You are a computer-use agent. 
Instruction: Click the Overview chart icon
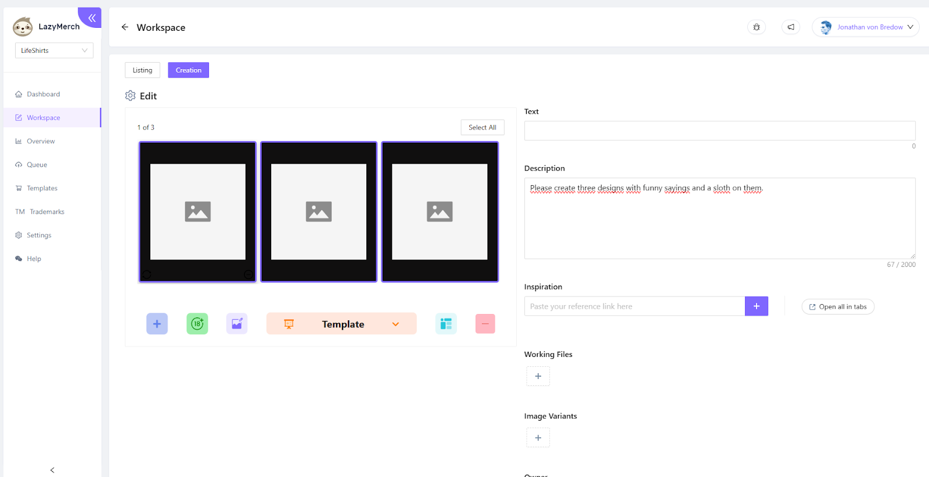coord(19,141)
